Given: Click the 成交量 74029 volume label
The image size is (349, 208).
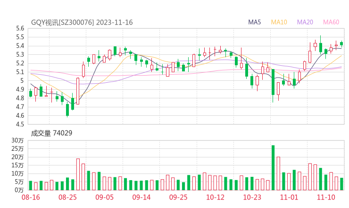Looking at the screenshot, I should click(x=51, y=133).
